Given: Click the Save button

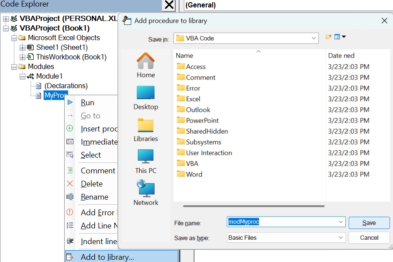Looking at the screenshot, I should tap(369, 223).
